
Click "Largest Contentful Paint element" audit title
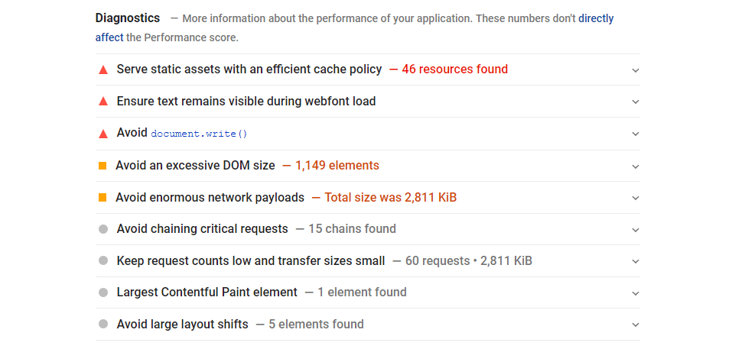[x=207, y=292]
